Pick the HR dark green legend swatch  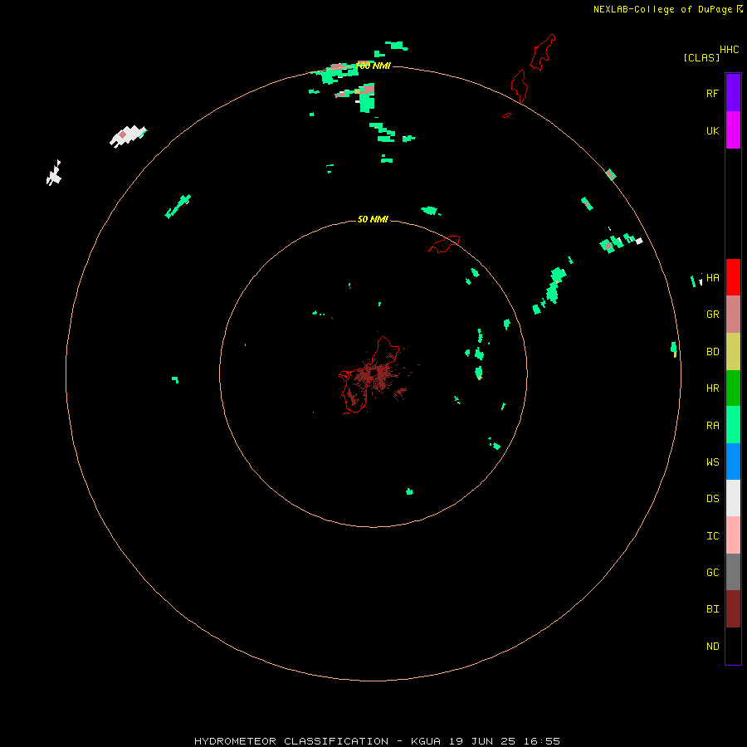(x=733, y=388)
